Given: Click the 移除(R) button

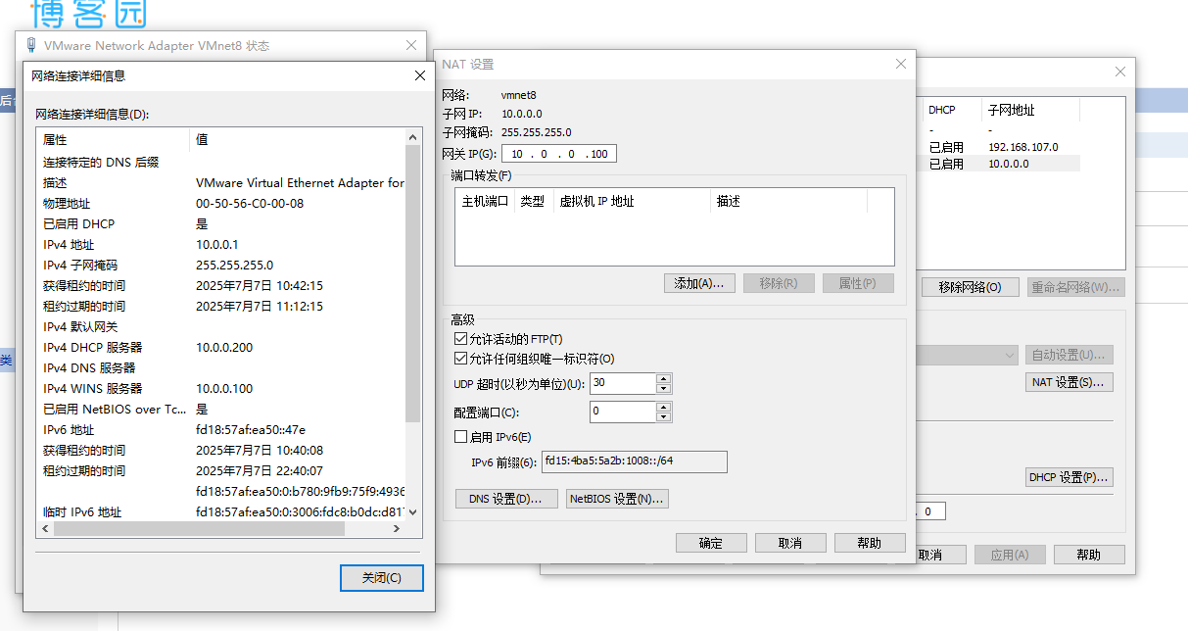Looking at the screenshot, I should point(779,283).
